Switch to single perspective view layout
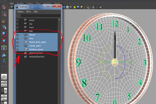This screenshot has width=156, height=104. pos(4,77)
